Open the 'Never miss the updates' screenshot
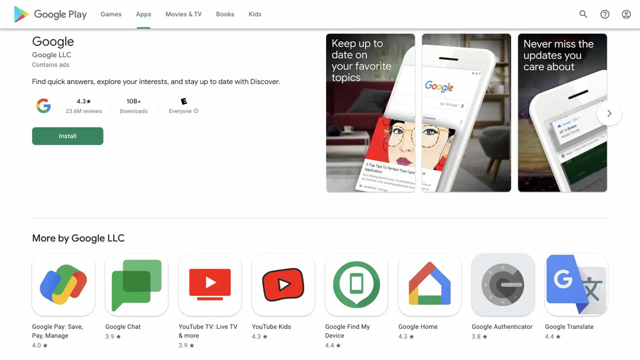This screenshot has width=640, height=360. click(x=562, y=113)
